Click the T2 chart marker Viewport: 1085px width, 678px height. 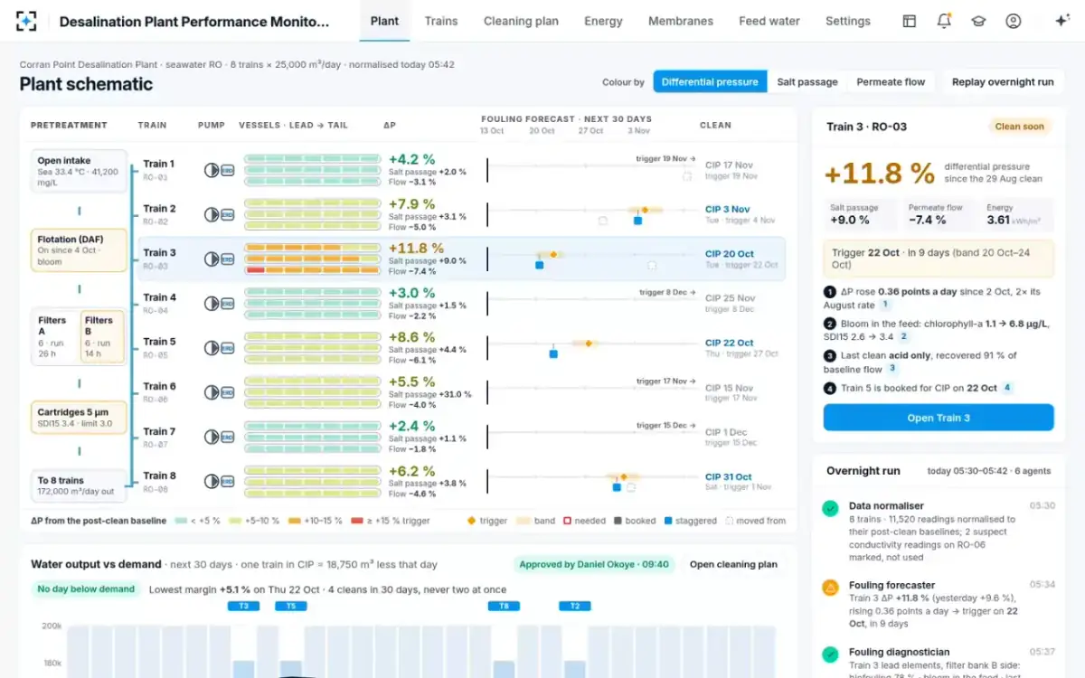[574, 607]
